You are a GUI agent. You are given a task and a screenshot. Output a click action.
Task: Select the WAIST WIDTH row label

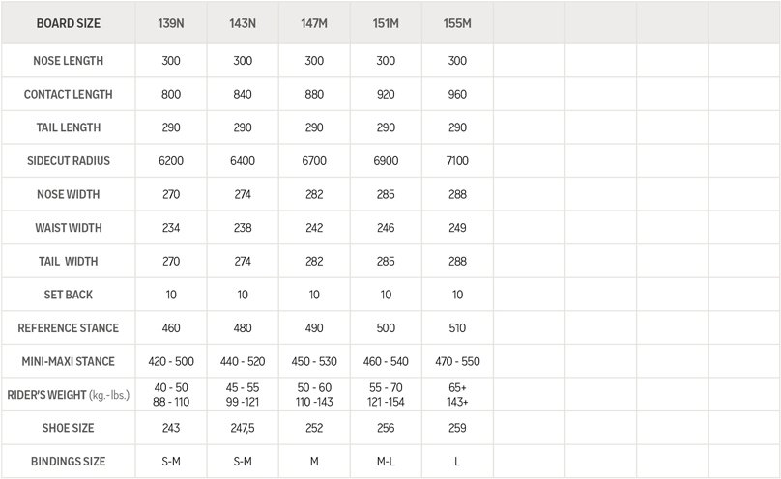tap(68, 228)
